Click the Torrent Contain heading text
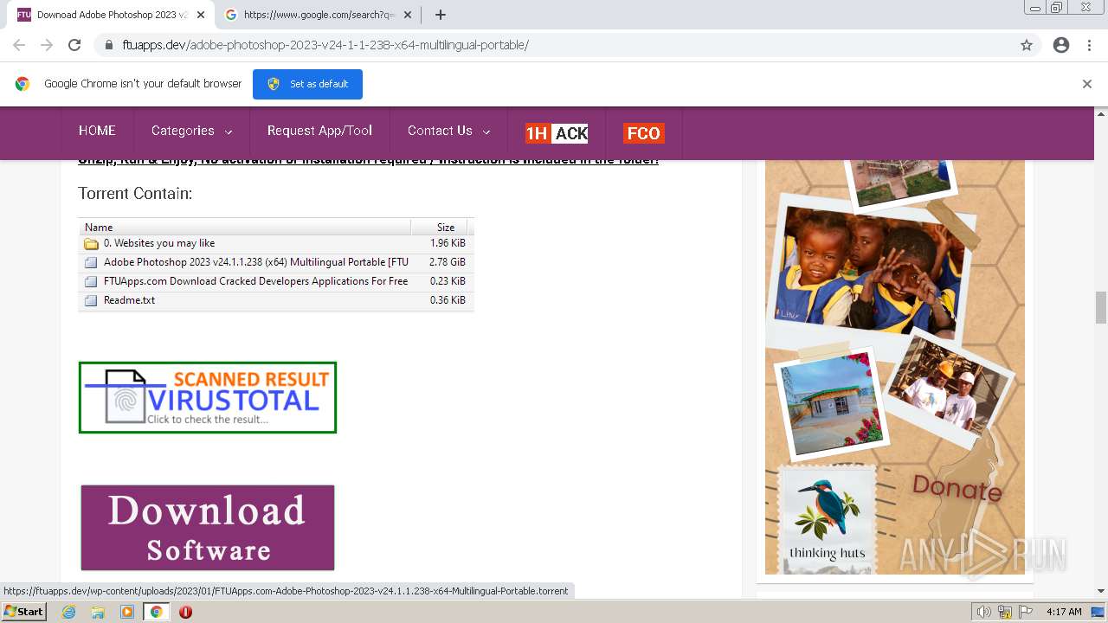The height and width of the screenshot is (623, 1108). 135,194
